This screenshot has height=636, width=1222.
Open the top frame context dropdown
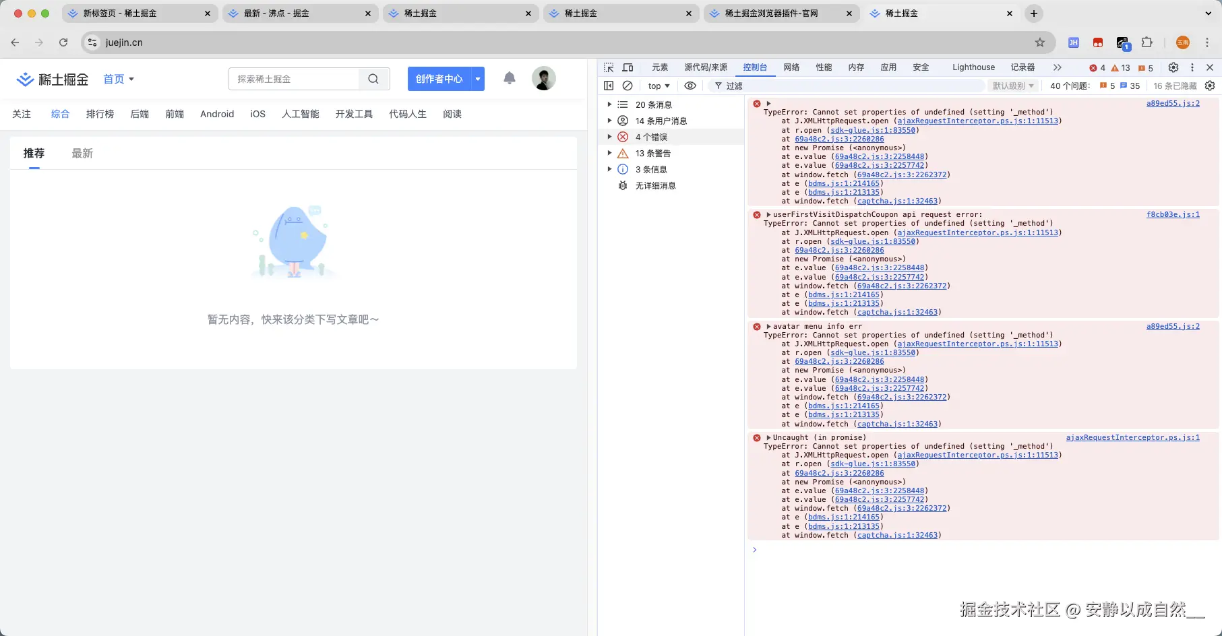point(657,86)
